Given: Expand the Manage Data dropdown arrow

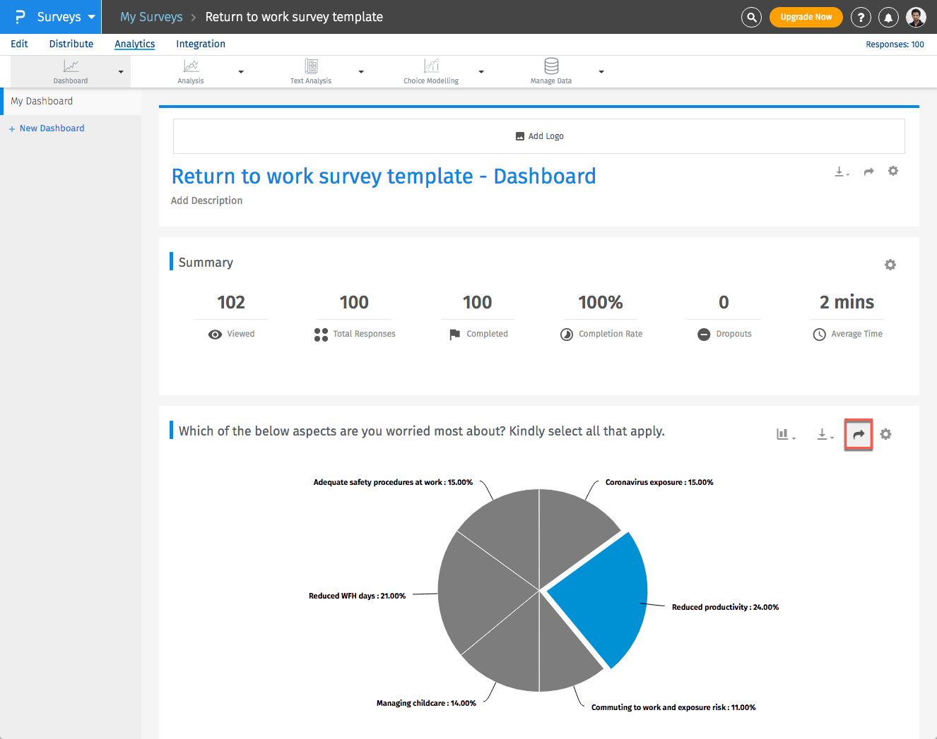Looking at the screenshot, I should (x=601, y=71).
